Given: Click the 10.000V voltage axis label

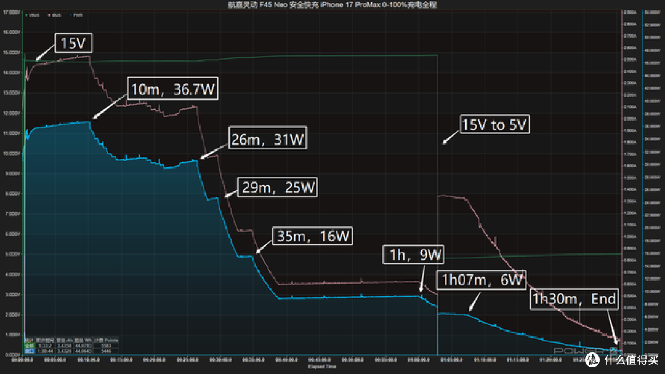Looking at the screenshot, I should 12,153.
